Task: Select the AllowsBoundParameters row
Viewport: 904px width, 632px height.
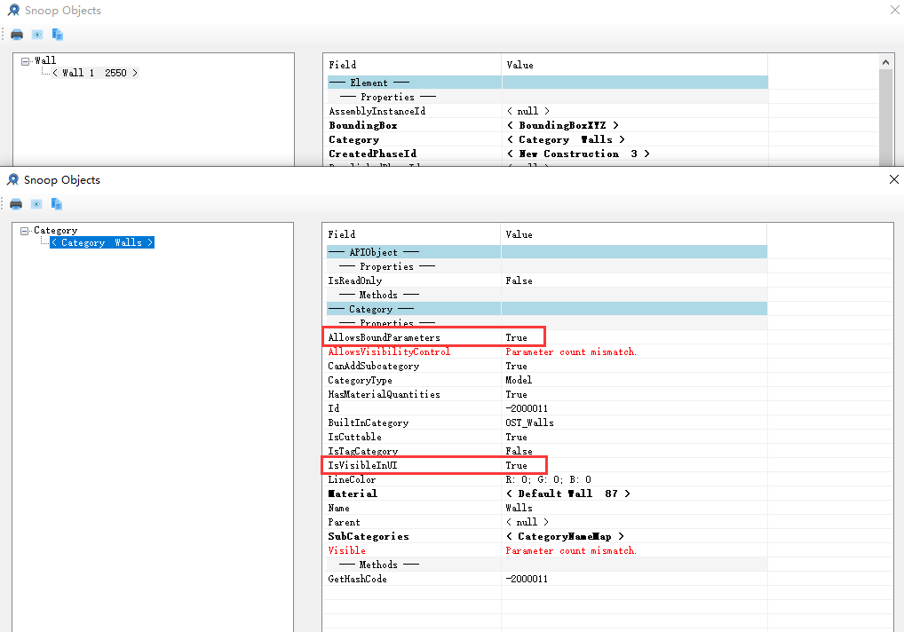Action: point(546,337)
